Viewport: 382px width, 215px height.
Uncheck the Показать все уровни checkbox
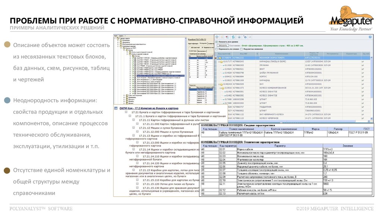[216, 42]
